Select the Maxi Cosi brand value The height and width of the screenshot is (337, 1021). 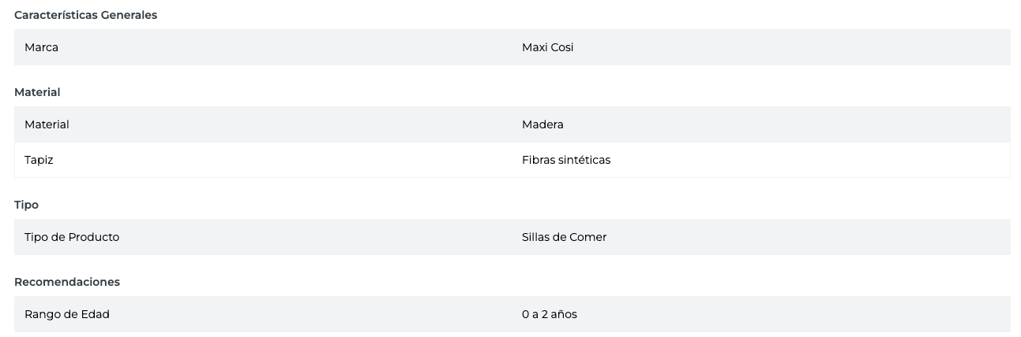tap(547, 47)
